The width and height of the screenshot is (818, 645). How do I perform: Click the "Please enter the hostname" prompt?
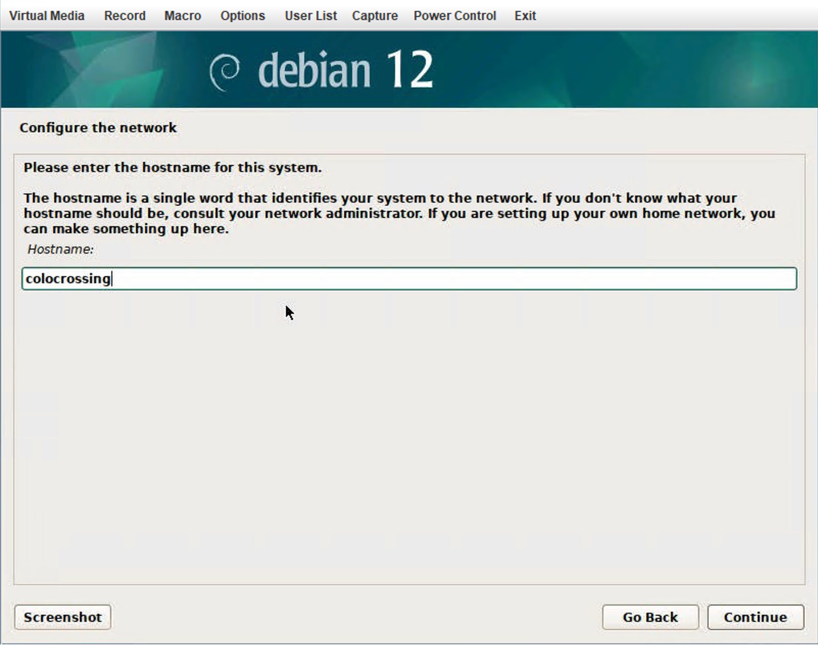coord(173,167)
